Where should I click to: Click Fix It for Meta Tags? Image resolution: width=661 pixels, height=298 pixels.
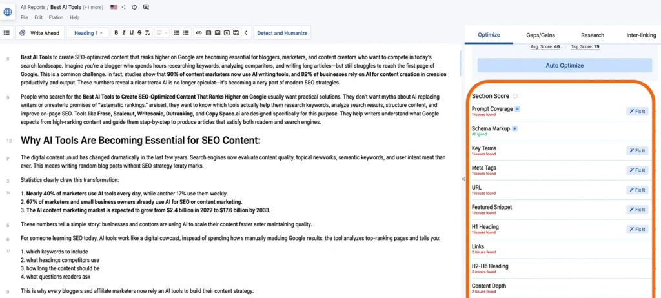pos(637,170)
